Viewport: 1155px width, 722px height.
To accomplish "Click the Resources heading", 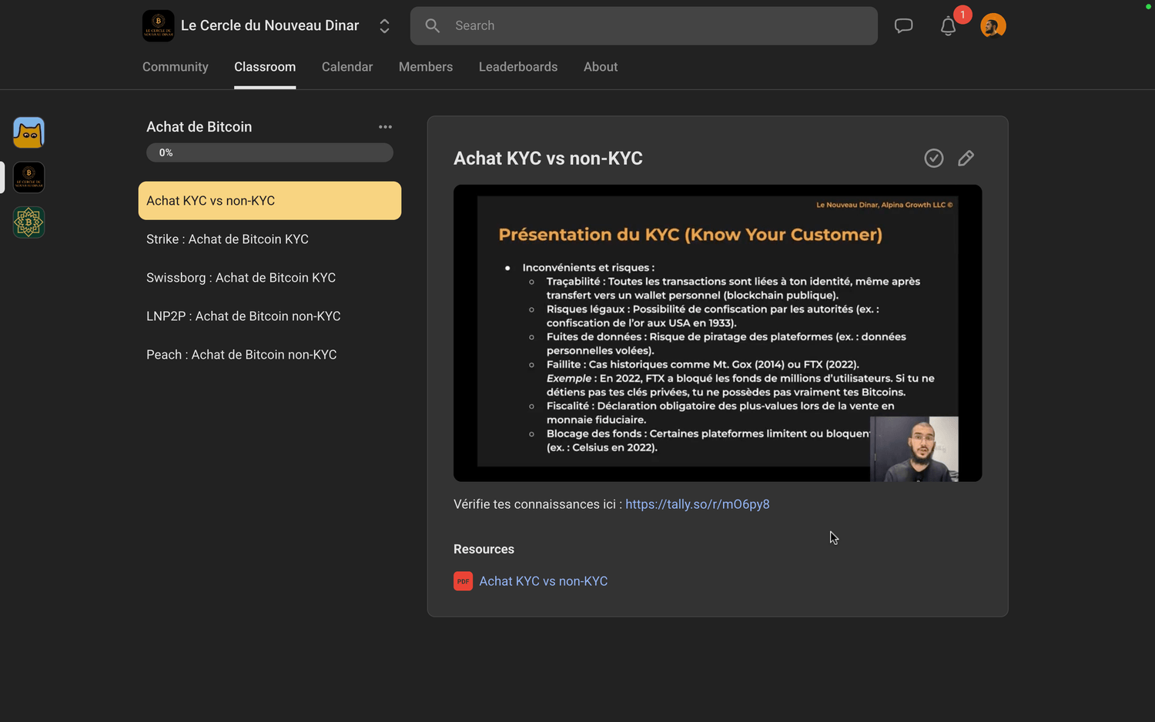I will (x=484, y=549).
